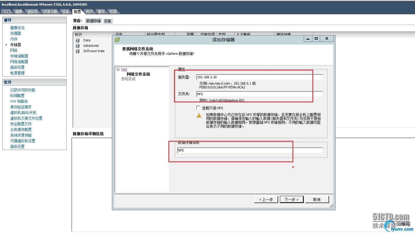Open the 安全配置文件 page
The width and height of the screenshot is (415, 234).
[21, 124]
